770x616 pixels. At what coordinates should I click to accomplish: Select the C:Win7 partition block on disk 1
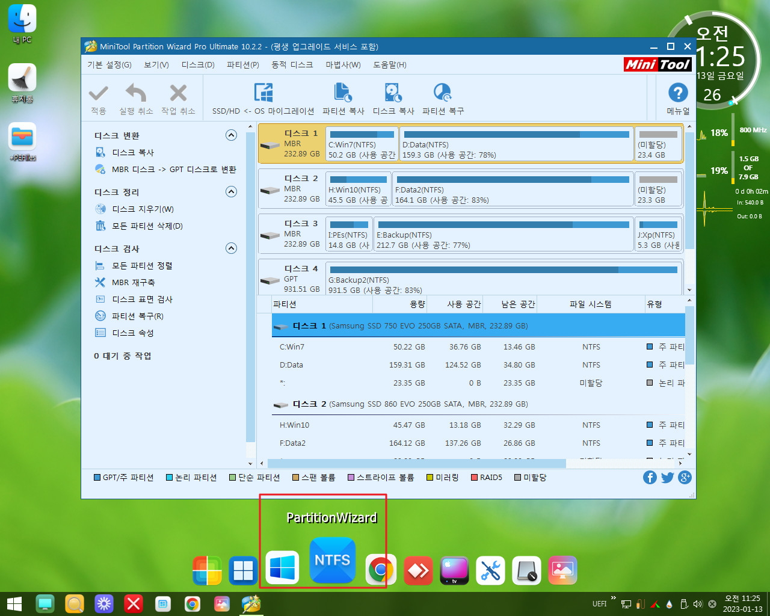362,144
